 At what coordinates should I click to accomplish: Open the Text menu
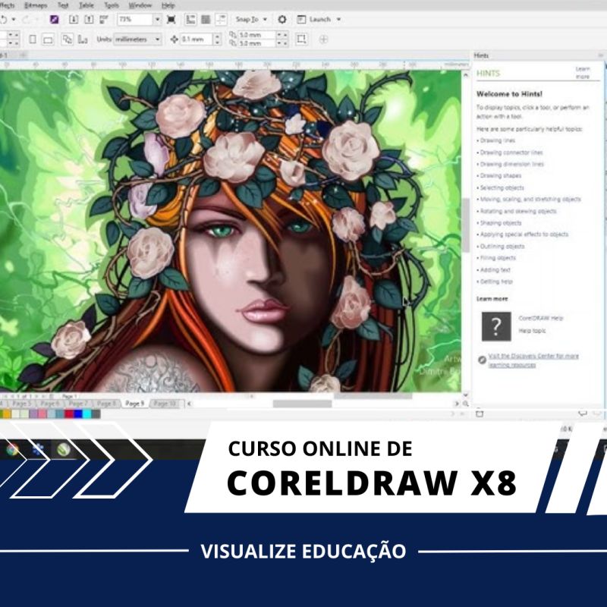tap(63, 5)
